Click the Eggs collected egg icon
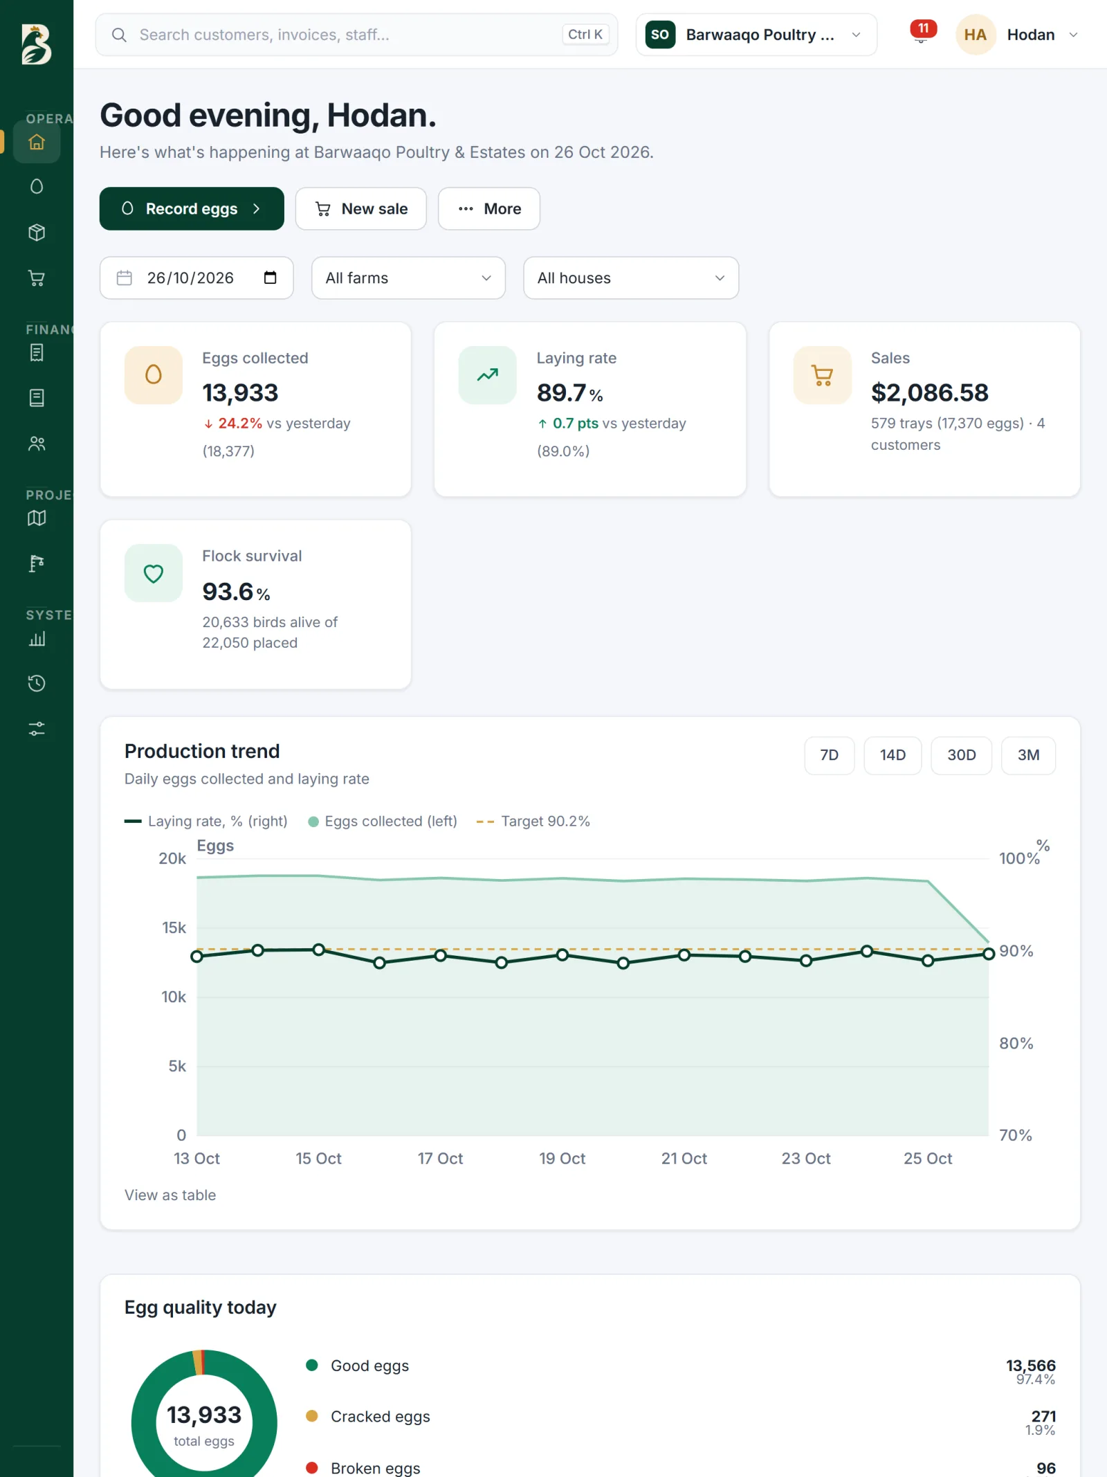Image resolution: width=1107 pixels, height=1477 pixels. (x=154, y=374)
